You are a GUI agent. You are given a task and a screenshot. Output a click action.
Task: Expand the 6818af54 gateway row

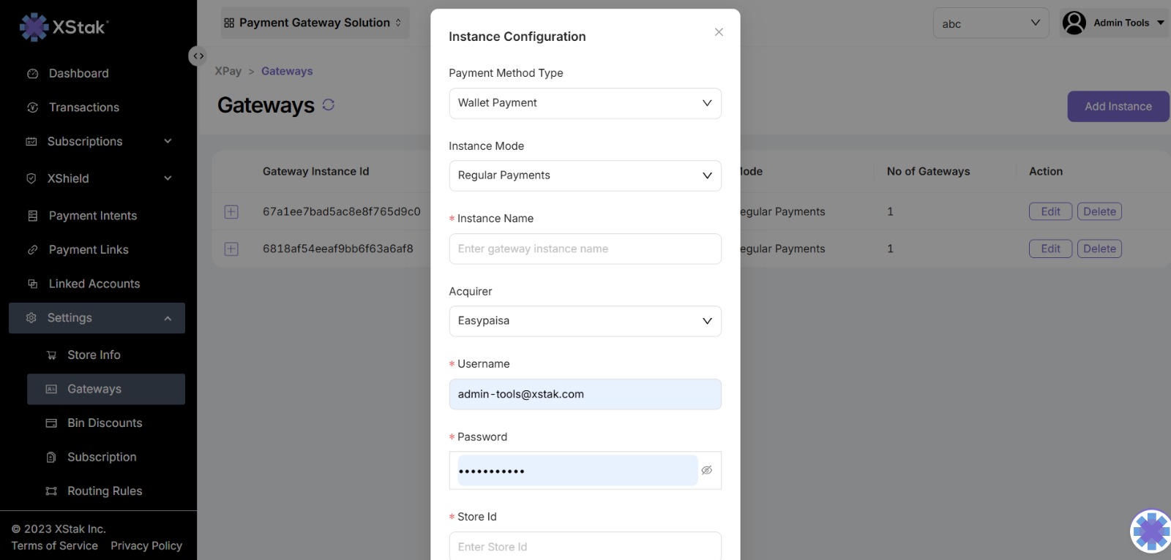click(231, 249)
